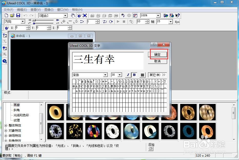239x160 pixels.
Task: Open the 方向 property dropdown
Action: click(x=23, y=21)
